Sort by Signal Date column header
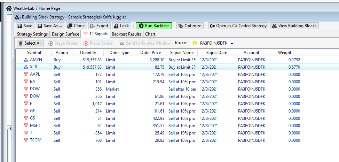The height and width of the screenshot is (162, 339). point(216,53)
